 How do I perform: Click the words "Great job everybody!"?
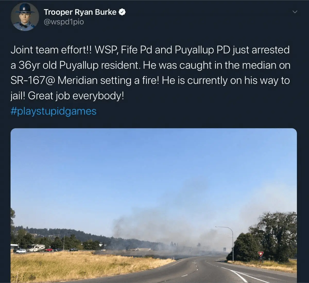point(76,96)
